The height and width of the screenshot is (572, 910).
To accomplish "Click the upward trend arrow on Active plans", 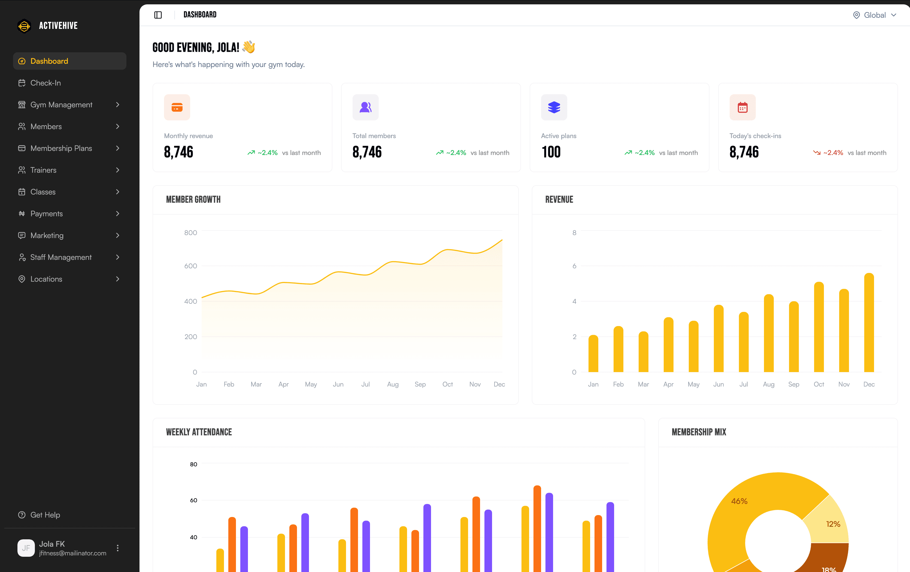I will [x=628, y=153].
